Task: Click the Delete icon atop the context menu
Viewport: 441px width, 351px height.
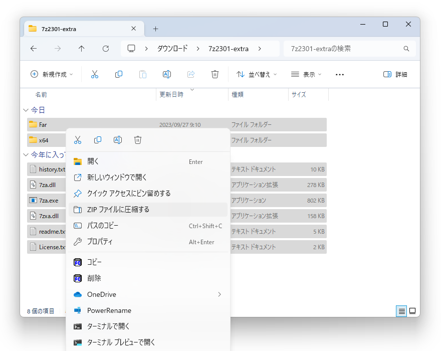Action: point(138,139)
